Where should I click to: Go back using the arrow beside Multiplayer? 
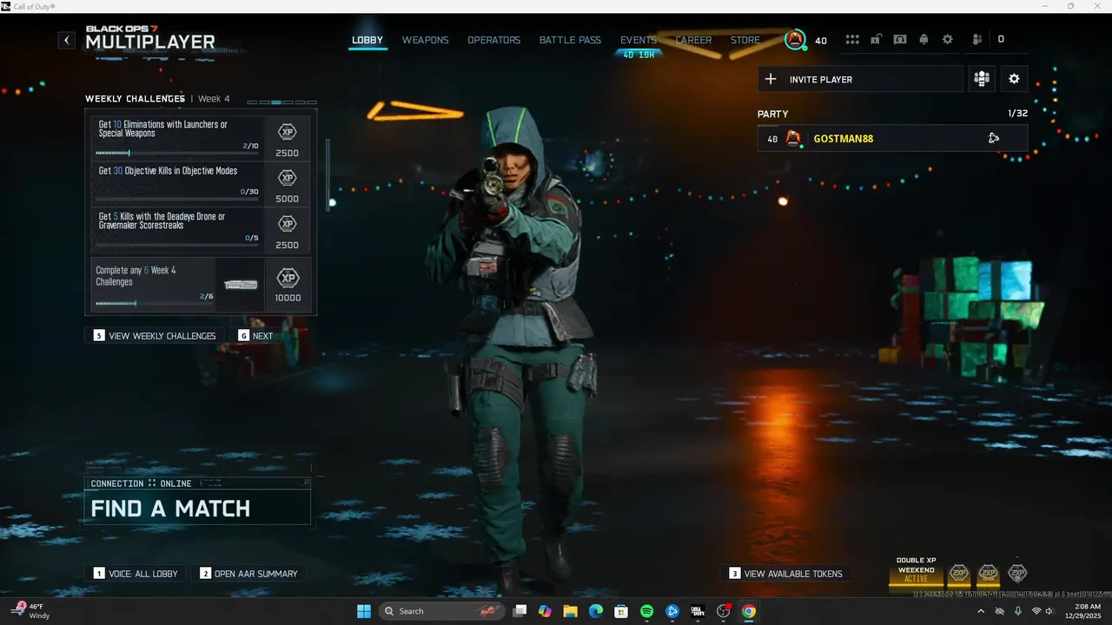pos(67,40)
